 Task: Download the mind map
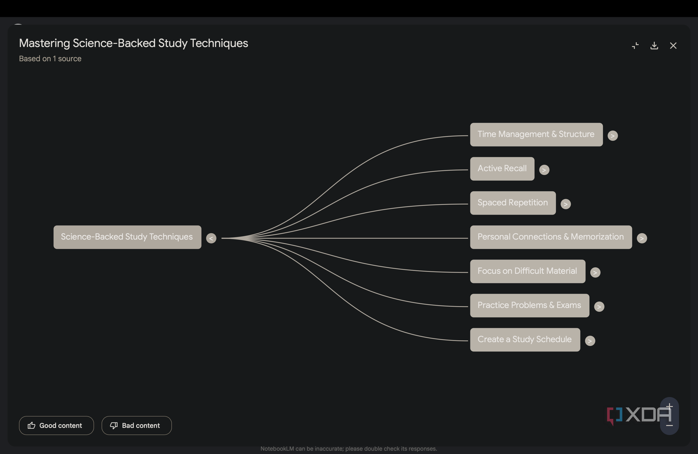point(654,45)
